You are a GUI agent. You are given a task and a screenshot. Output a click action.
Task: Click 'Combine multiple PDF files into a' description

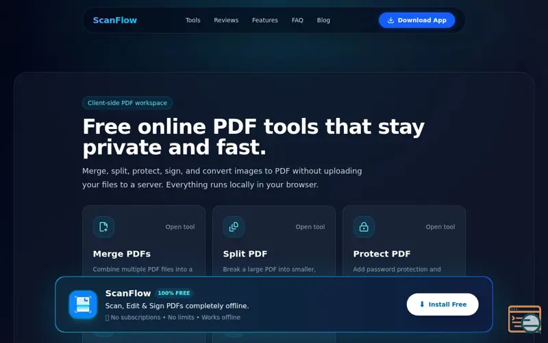coord(142,269)
